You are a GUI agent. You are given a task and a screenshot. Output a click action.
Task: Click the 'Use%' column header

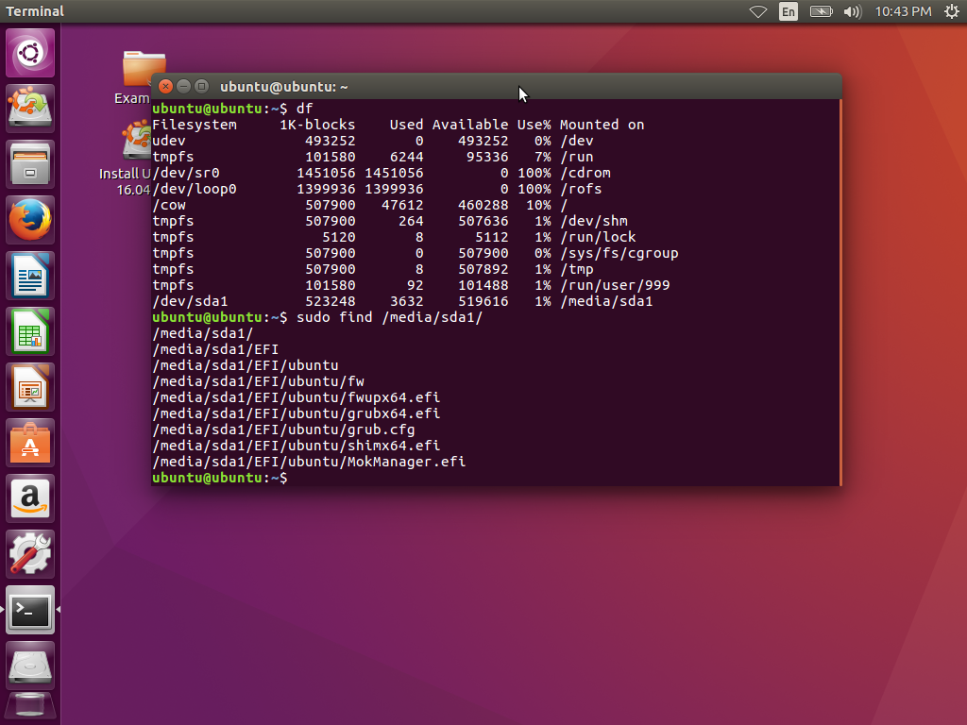click(534, 126)
